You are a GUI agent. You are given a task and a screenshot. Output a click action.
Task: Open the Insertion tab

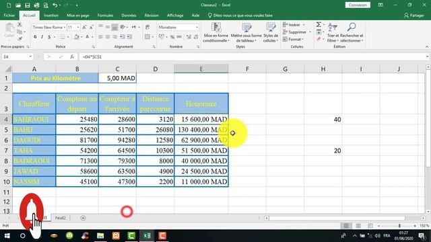51,15
